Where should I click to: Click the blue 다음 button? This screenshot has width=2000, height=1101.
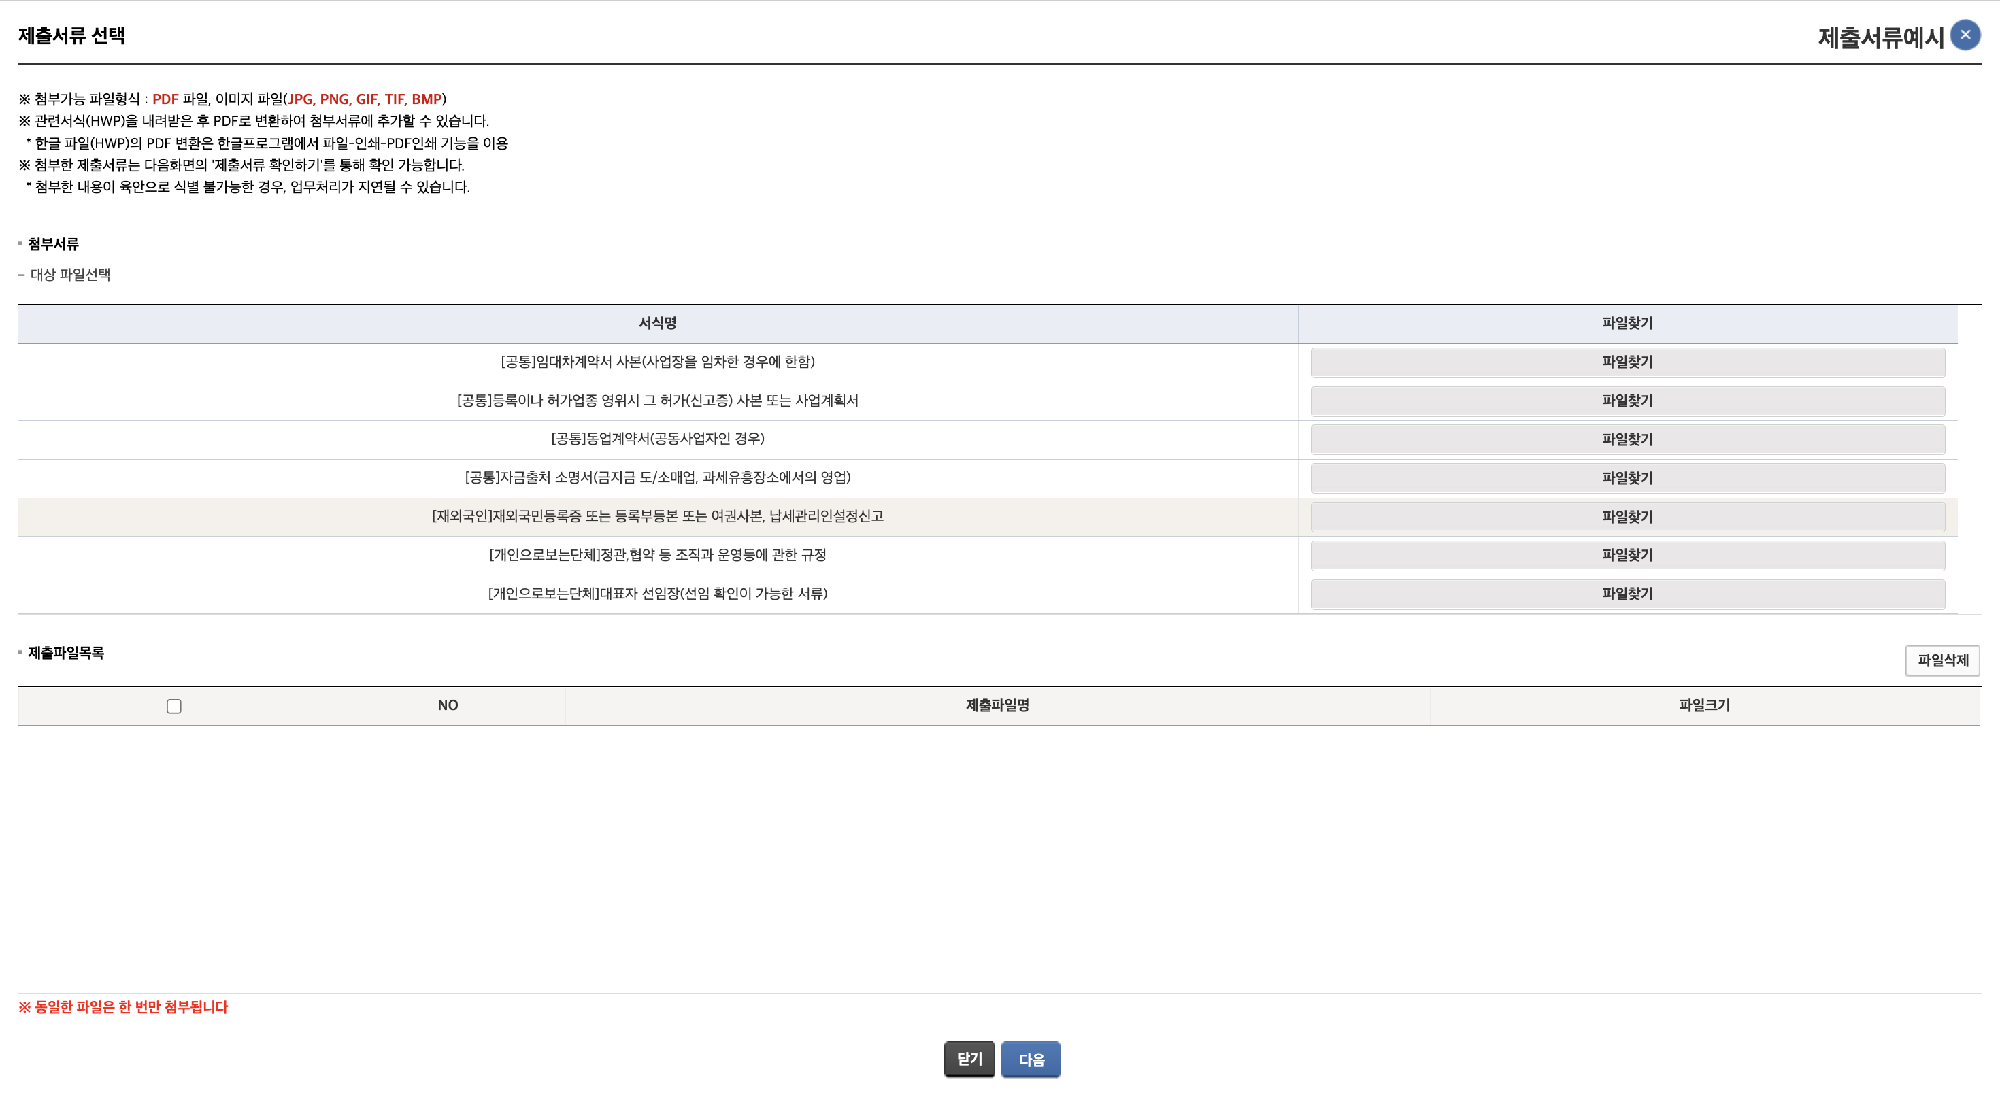coord(1031,1060)
